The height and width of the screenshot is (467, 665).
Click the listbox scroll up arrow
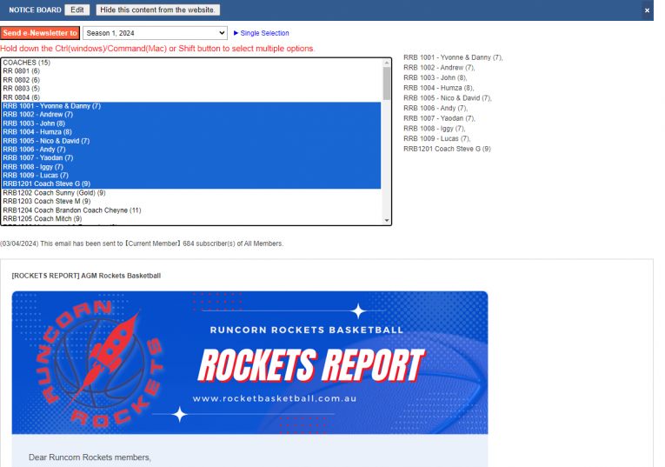386,63
